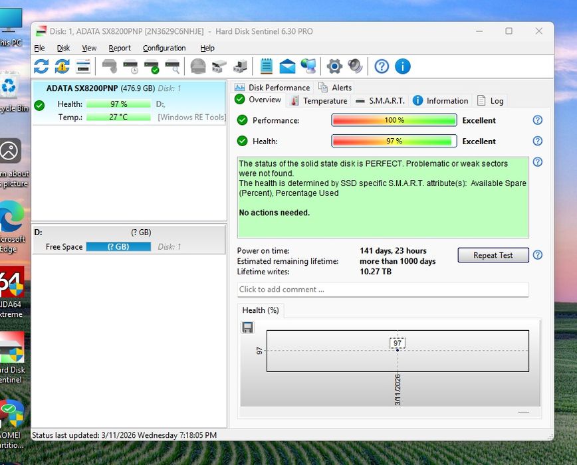Click the 27 °C temperature bar
577x465 pixels.
coord(118,118)
